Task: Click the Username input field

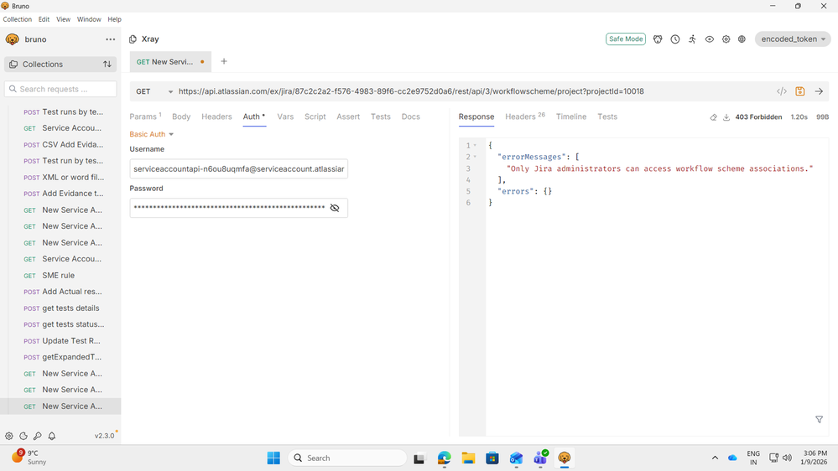Action: click(238, 168)
